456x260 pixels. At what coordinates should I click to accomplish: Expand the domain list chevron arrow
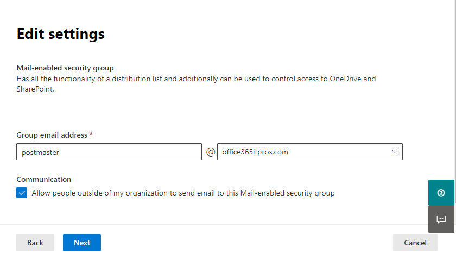(395, 152)
